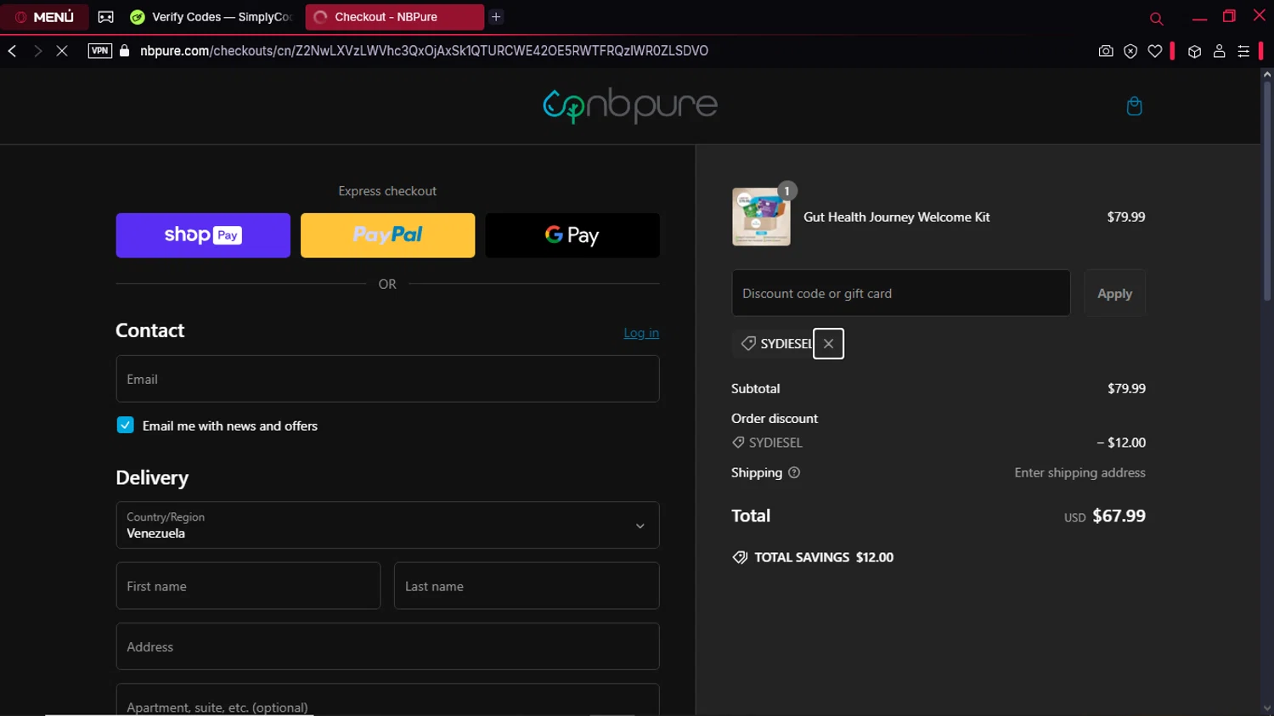Viewport: 1274px width, 716px height.
Task: Focus the Address field
Action: [x=387, y=646]
